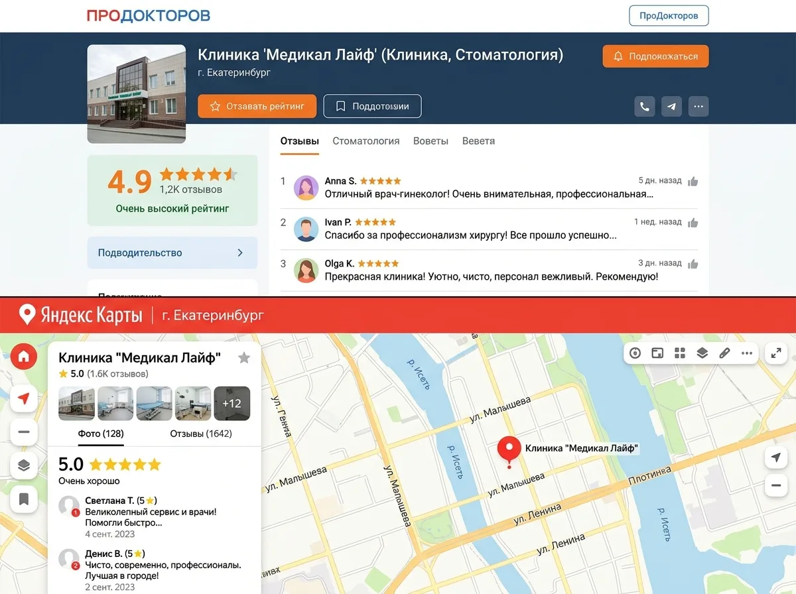Click the 5.0 yellow stars row
Viewport: 796px width, 594px height.
[x=125, y=464]
